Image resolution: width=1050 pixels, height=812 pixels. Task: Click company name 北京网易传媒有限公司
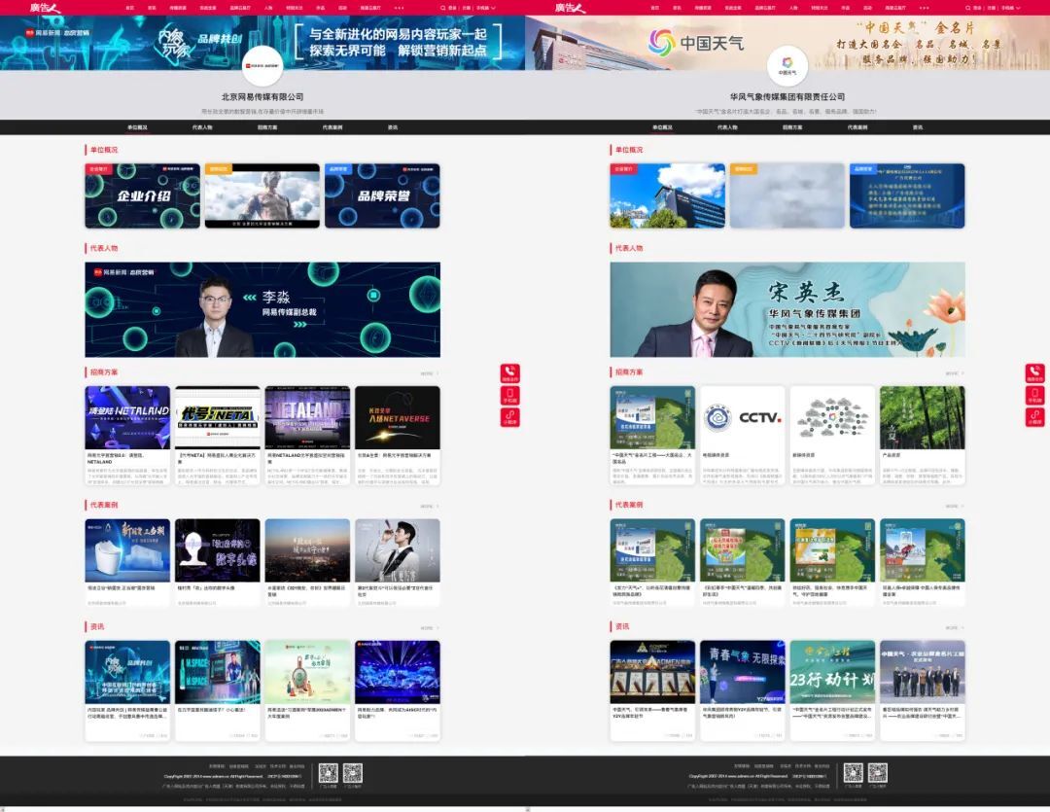262,97
